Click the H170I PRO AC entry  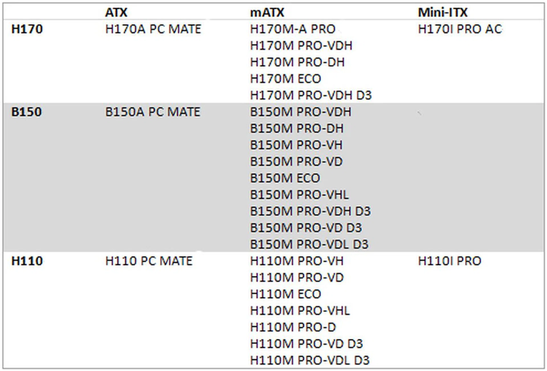(x=460, y=29)
